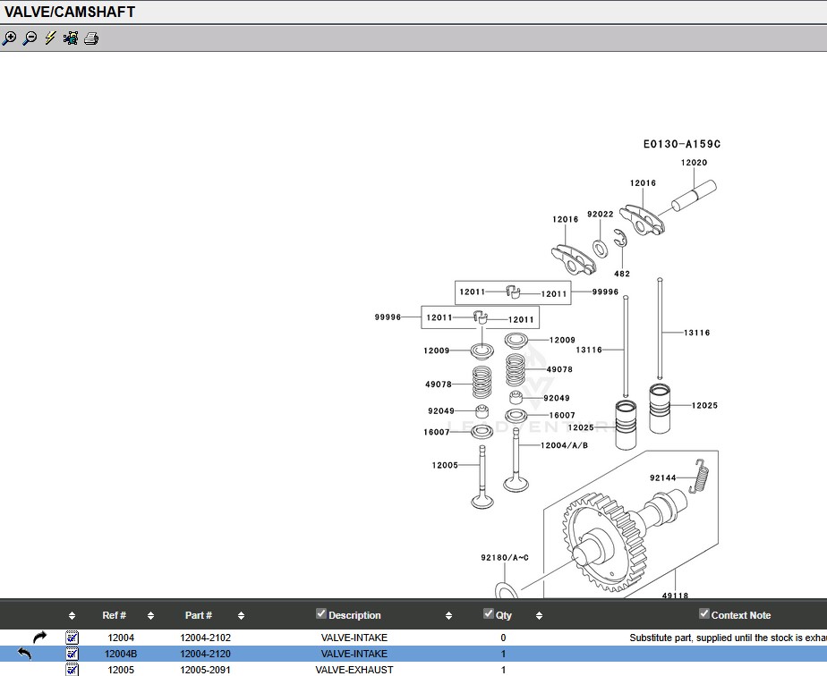Click note icon for part 12004-2102
This screenshot has height=676, width=827.
point(72,638)
